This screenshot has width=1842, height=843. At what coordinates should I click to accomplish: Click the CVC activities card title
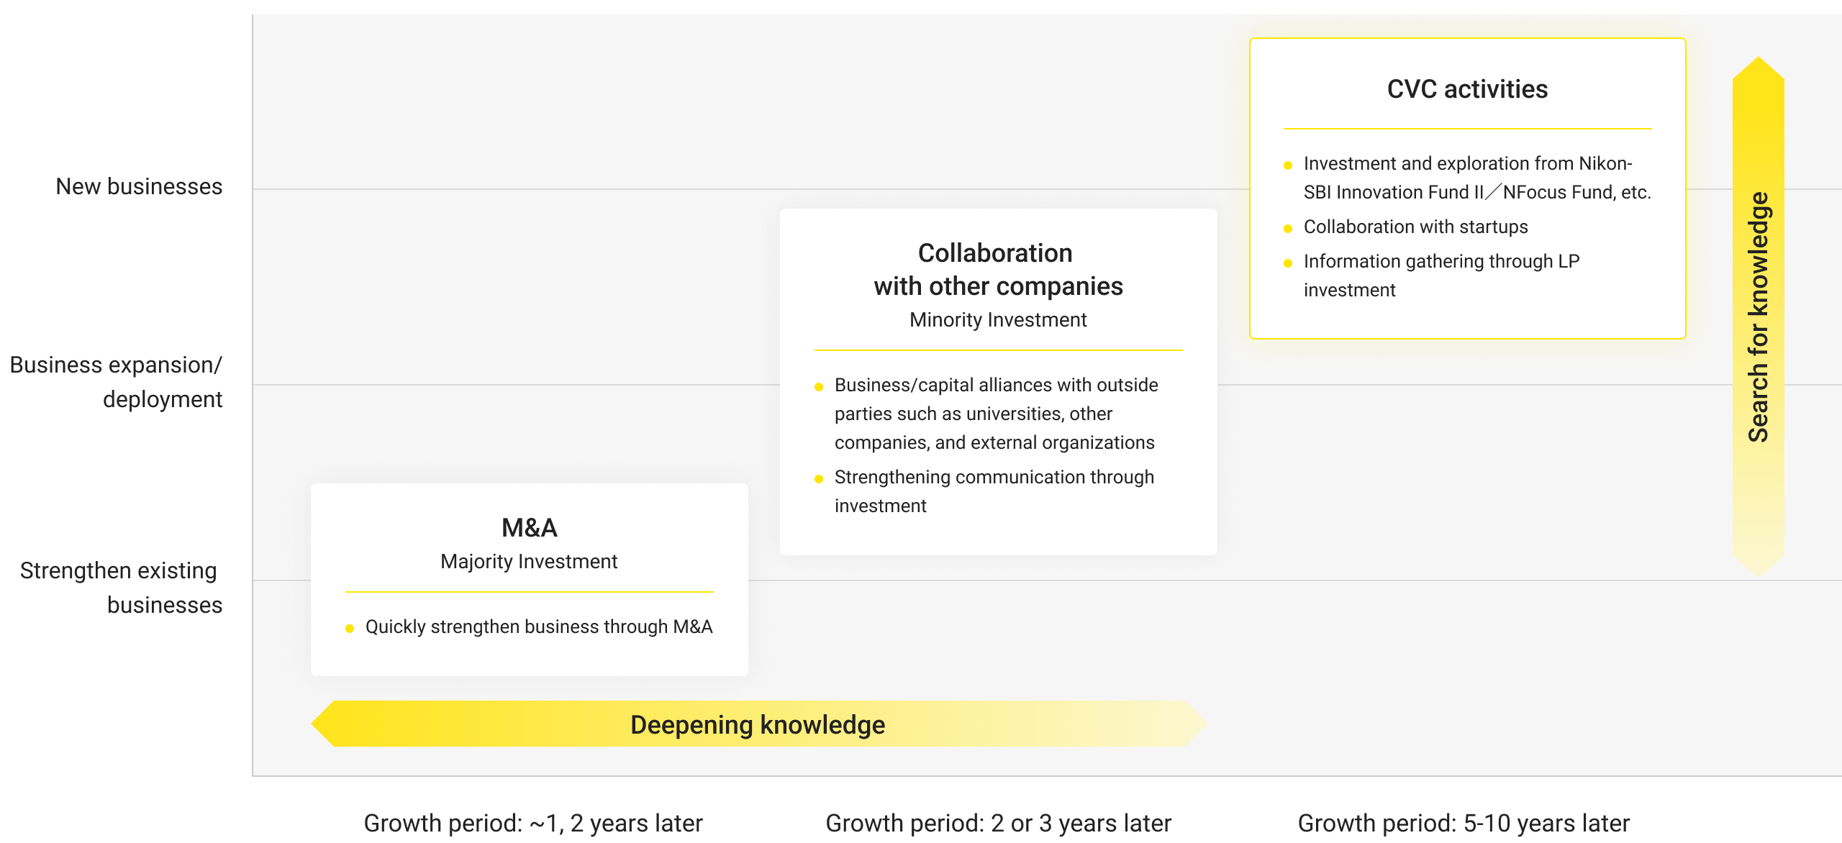point(1467,89)
